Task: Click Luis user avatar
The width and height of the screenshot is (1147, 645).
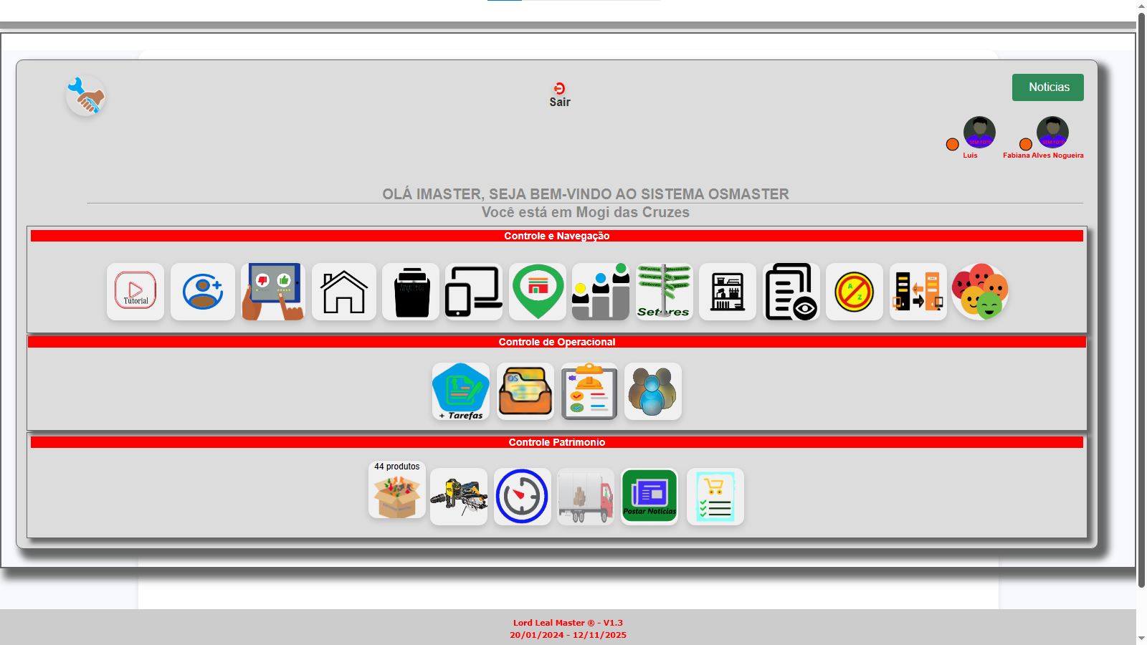Action: coord(979,133)
